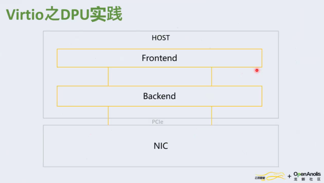Click the gray PCIe label
The image size is (324, 183).
pyautogui.click(x=157, y=122)
